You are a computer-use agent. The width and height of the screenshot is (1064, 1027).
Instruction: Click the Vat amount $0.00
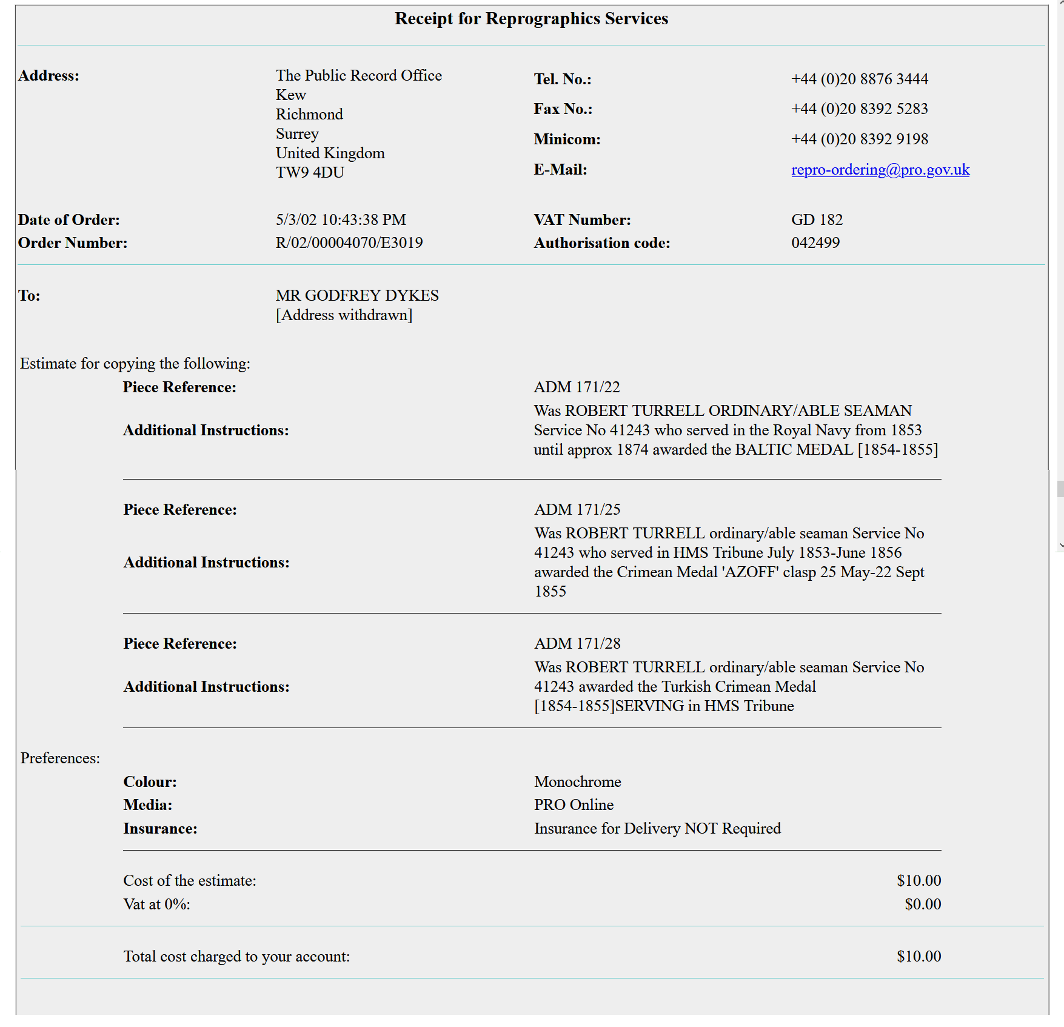pyautogui.click(x=923, y=905)
